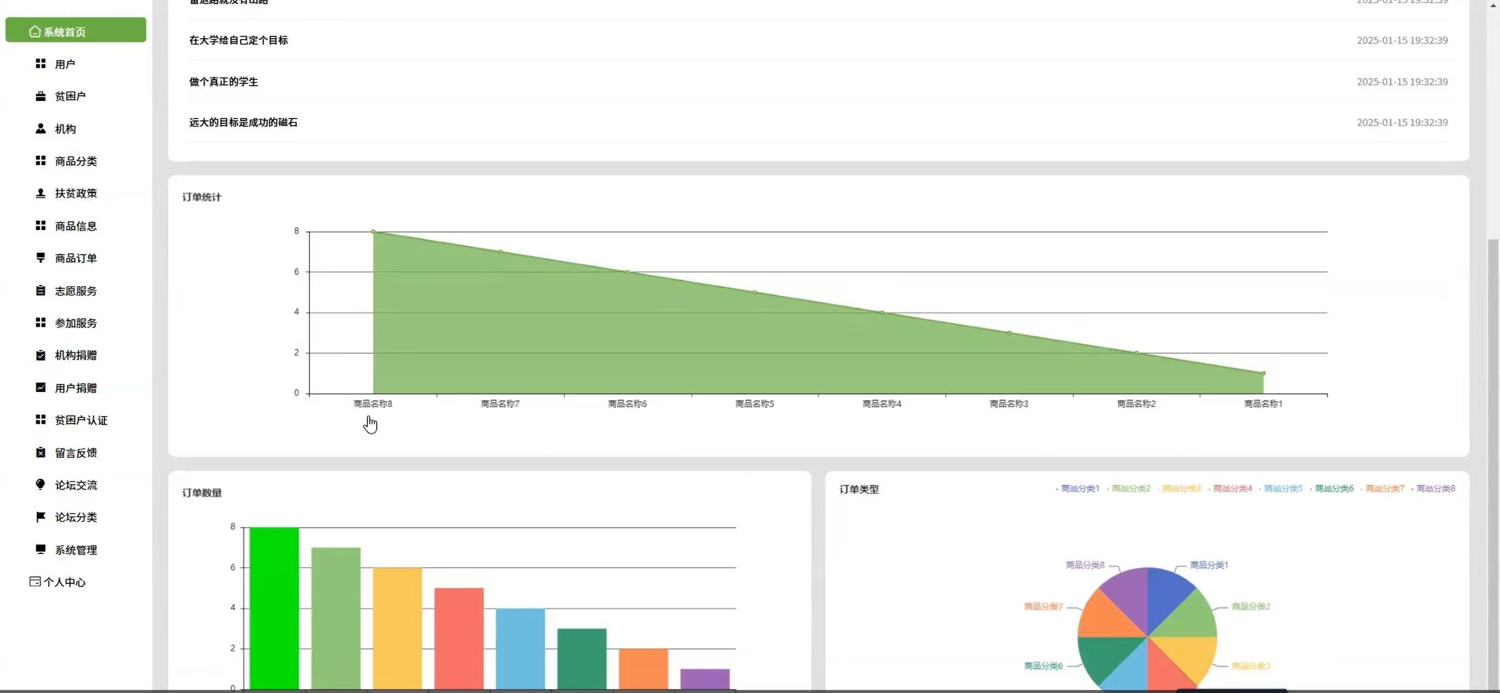
Task: Click the monitor icon beside 系统管理
Action: pos(40,549)
